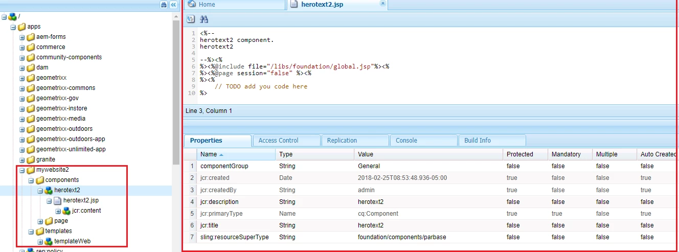Open the Access Control tab
679x252 pixels.
(286, 141)
